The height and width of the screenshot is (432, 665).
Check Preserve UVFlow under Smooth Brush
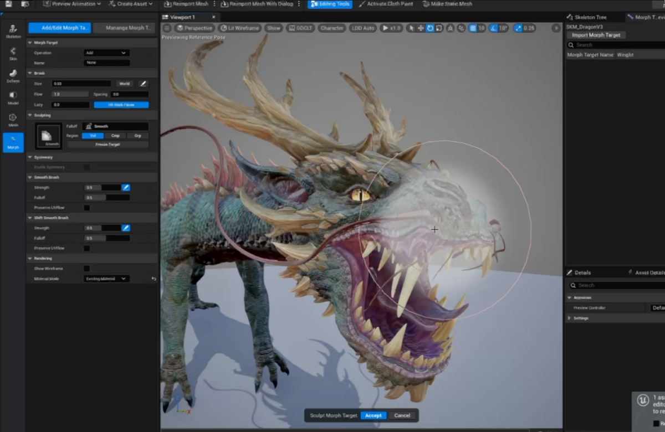(86, 208)
